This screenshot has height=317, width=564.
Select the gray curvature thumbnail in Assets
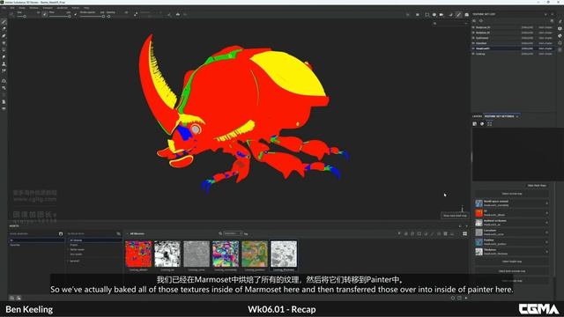197,254
